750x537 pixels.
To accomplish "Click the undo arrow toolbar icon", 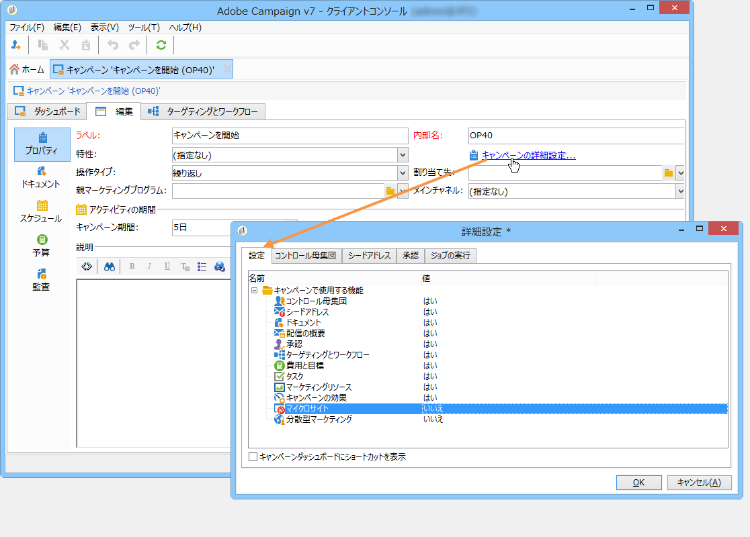I will (113, 45).
